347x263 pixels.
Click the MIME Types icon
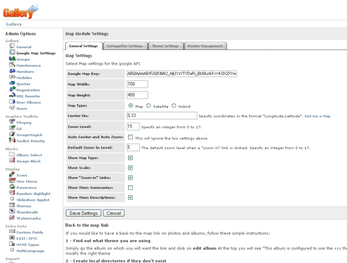click(12, 244)
